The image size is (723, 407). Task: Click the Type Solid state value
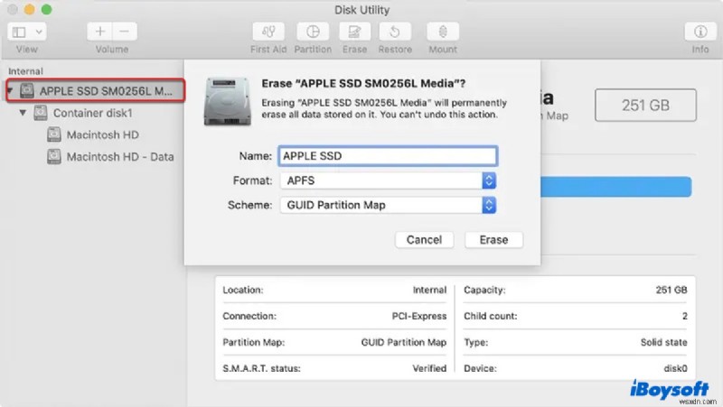pos(663,343)
